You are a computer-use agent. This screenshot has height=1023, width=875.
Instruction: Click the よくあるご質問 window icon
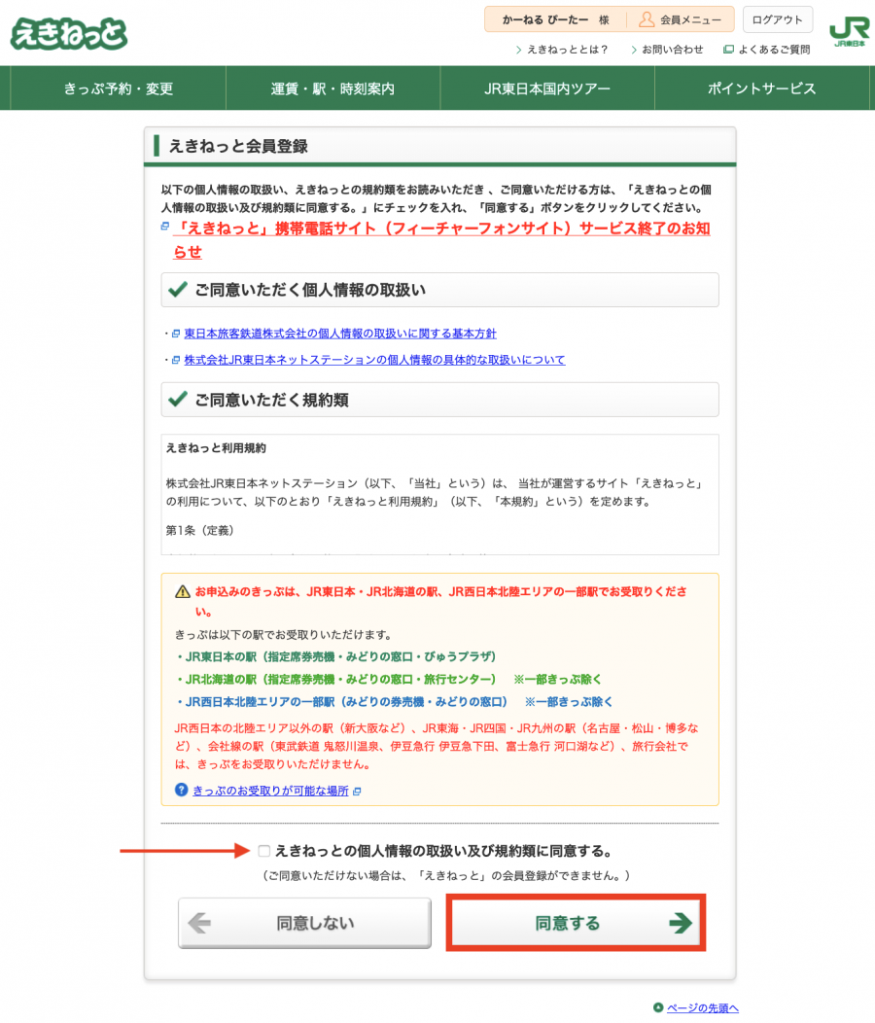[x=728, y=50]
